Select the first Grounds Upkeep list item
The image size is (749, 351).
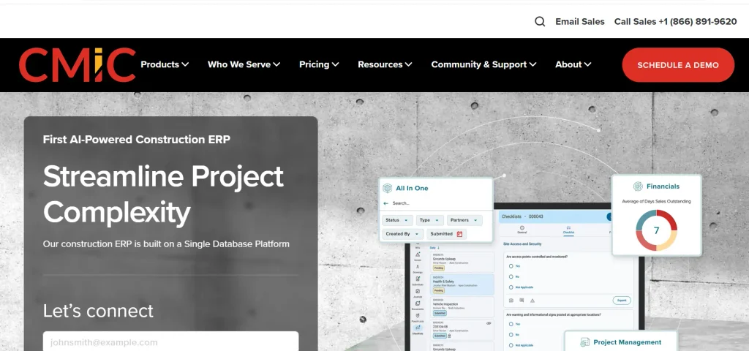pos(462,263)
